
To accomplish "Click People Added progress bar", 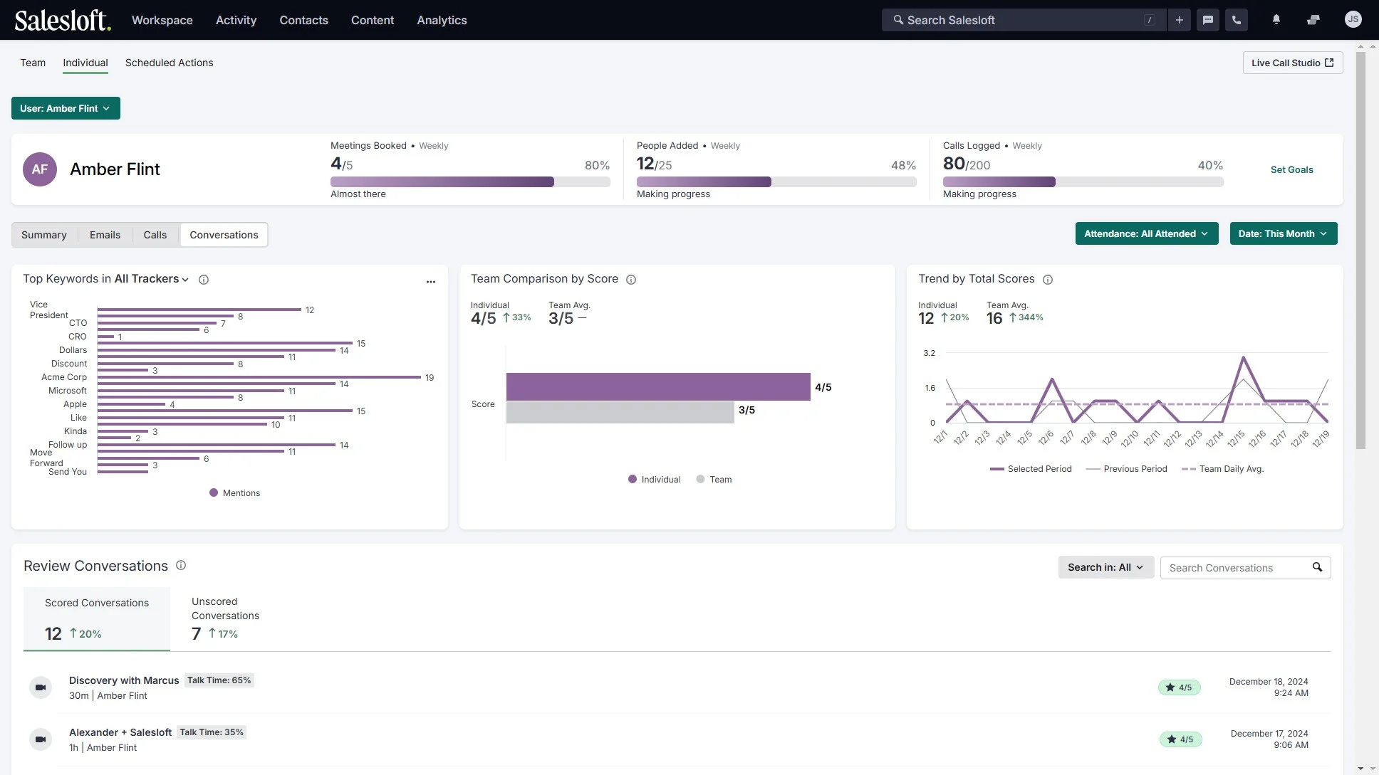I will (x=776, y=182).
